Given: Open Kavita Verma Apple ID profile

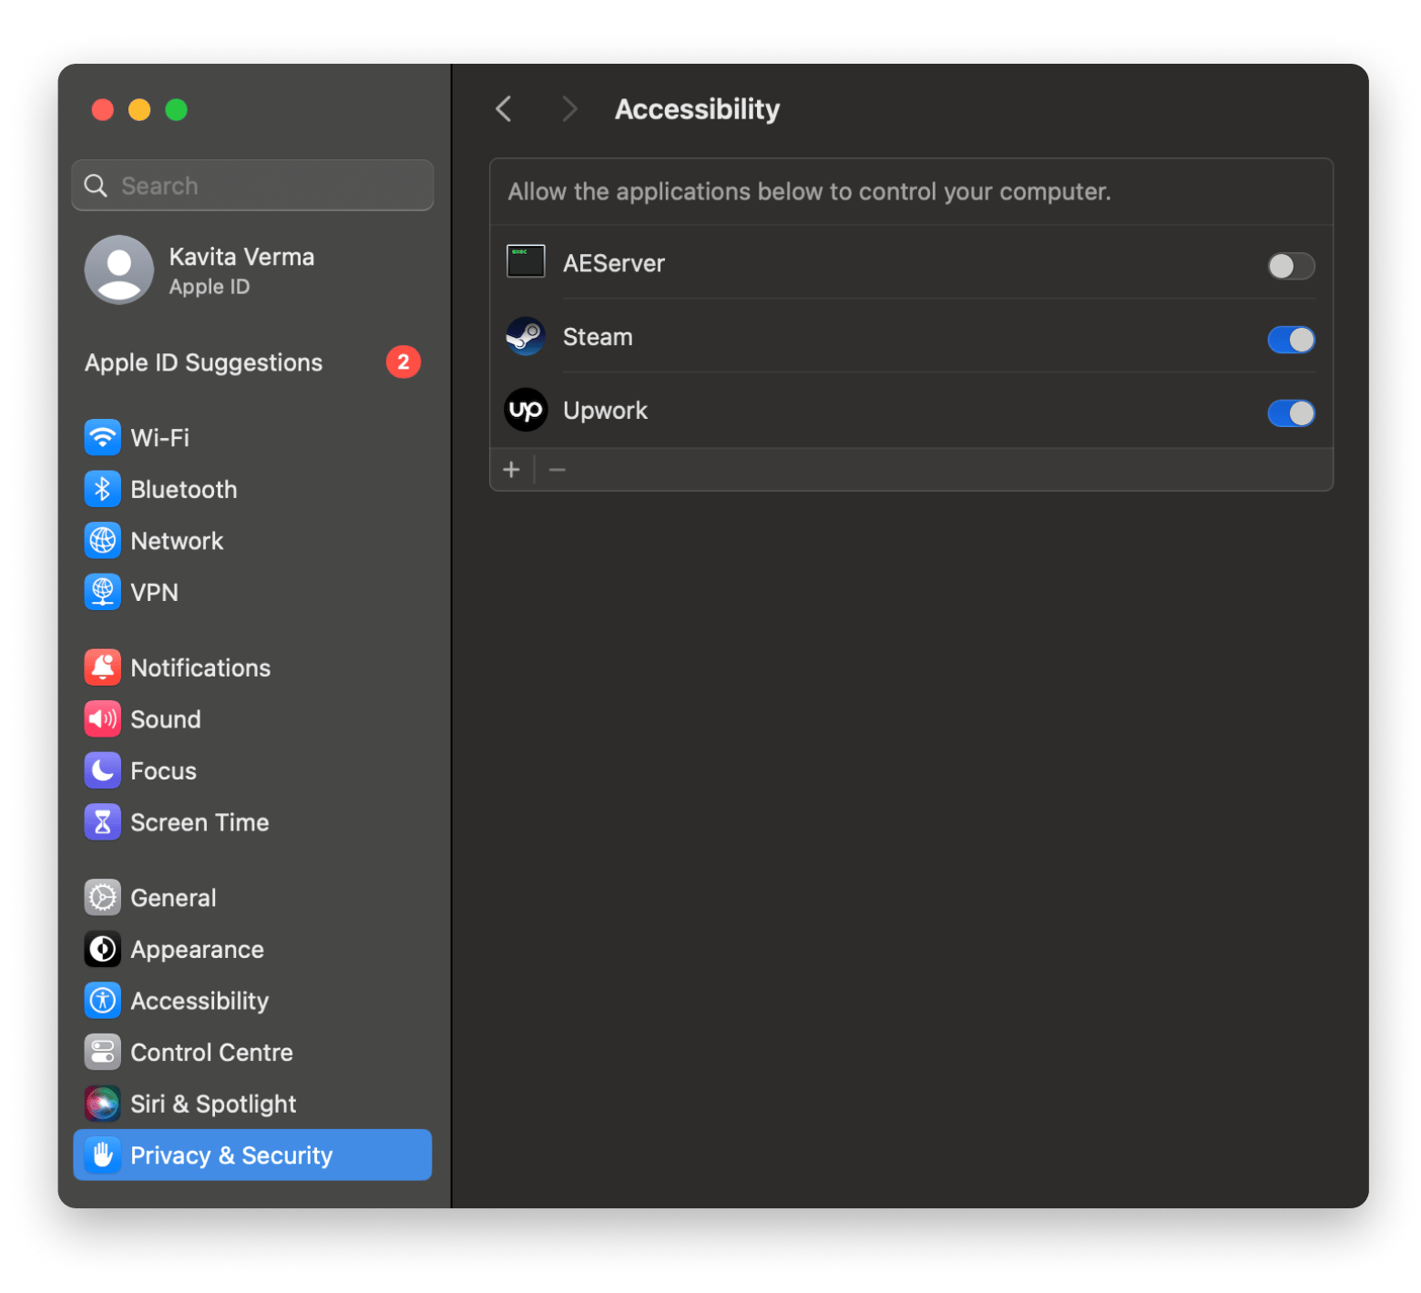Looking at the screenshot, I should tap(241, 270).
